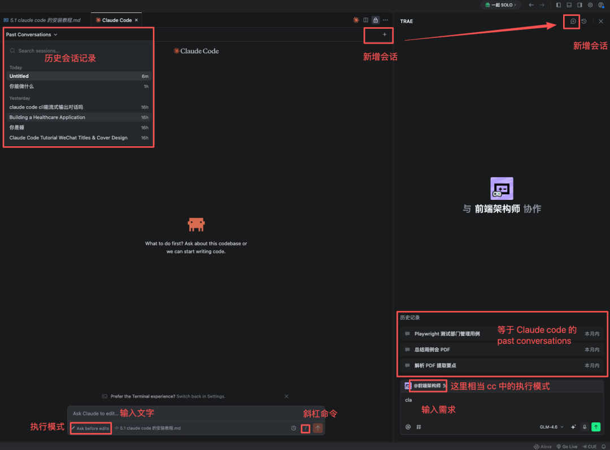
Task: Open Playwright 测试部门管理用例 history item
Action: pos(502,334)
